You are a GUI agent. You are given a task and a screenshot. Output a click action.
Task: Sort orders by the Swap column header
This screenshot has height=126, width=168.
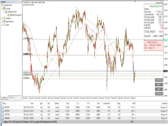(118, 103)
